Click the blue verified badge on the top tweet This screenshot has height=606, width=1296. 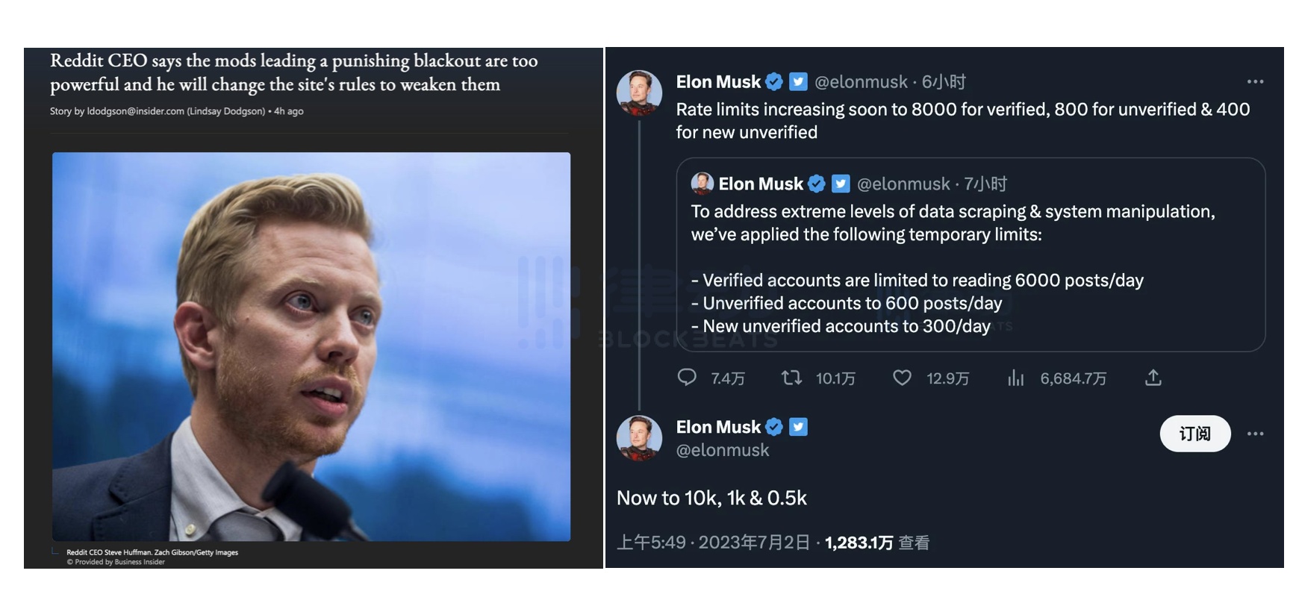tap(774, 81)
